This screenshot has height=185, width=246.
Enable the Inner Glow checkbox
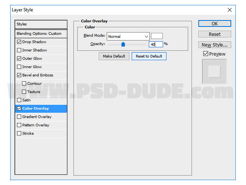(19, 67)
